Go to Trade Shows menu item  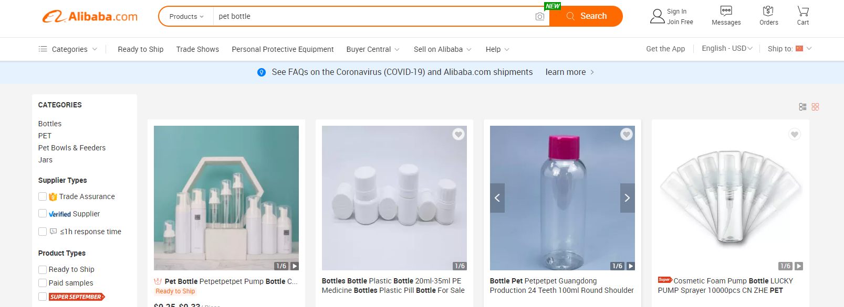click(197, 49)
